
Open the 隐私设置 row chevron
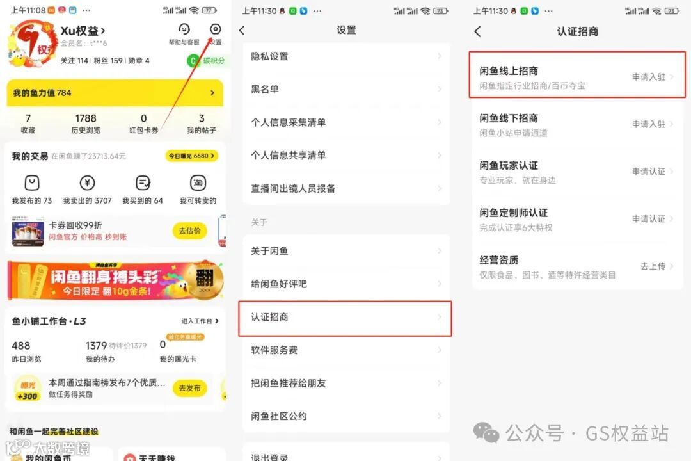point(440,56)
